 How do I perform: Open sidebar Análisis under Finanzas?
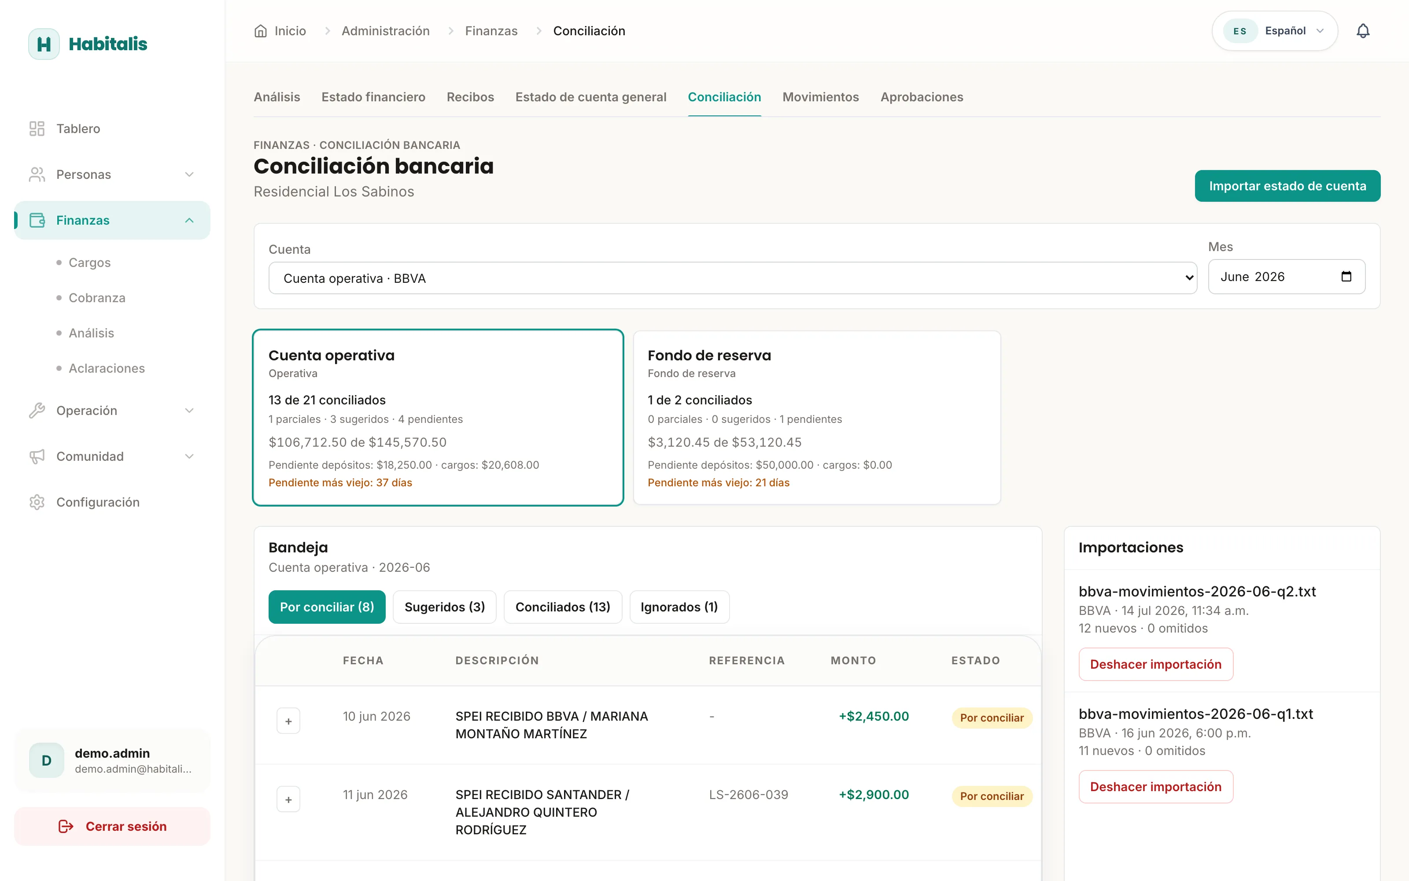coord(92,333)
